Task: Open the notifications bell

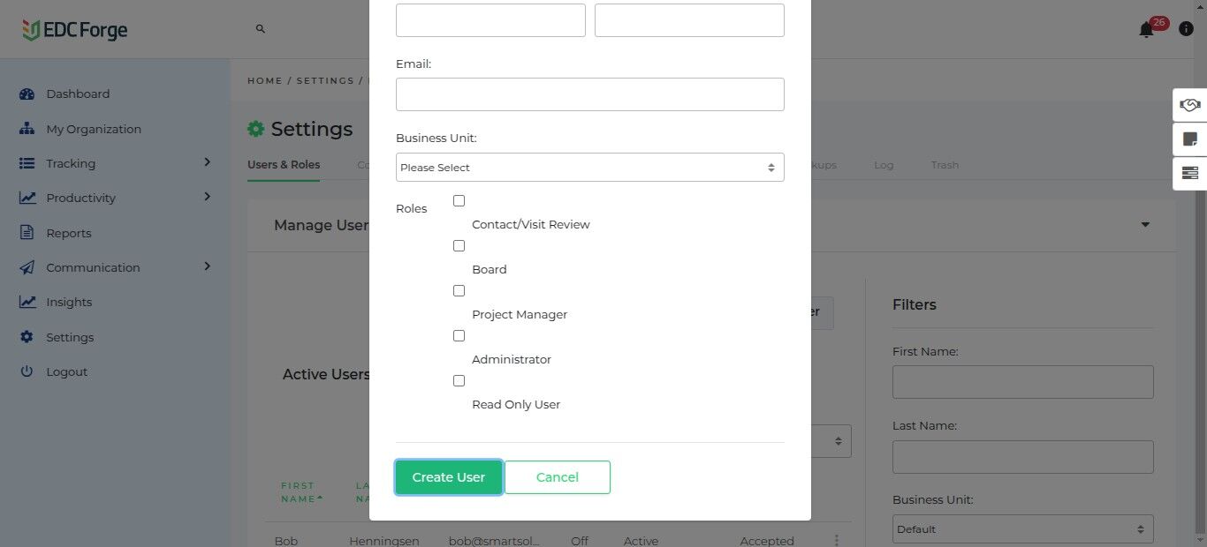Action: [x=1146, y=30]
